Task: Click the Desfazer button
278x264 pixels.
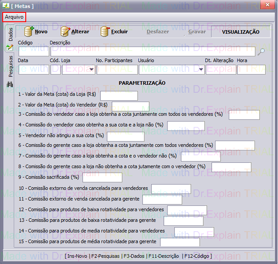Action: (158, 32)
